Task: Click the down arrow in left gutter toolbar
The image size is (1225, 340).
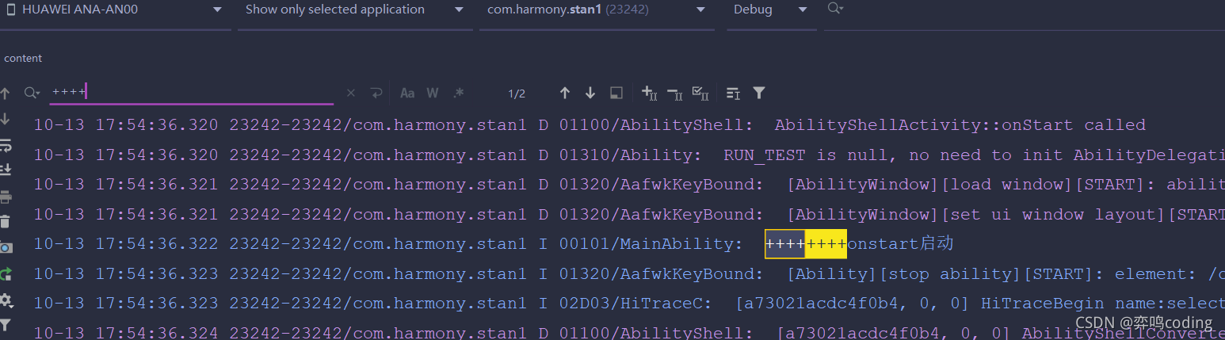Action: [6, 119]
